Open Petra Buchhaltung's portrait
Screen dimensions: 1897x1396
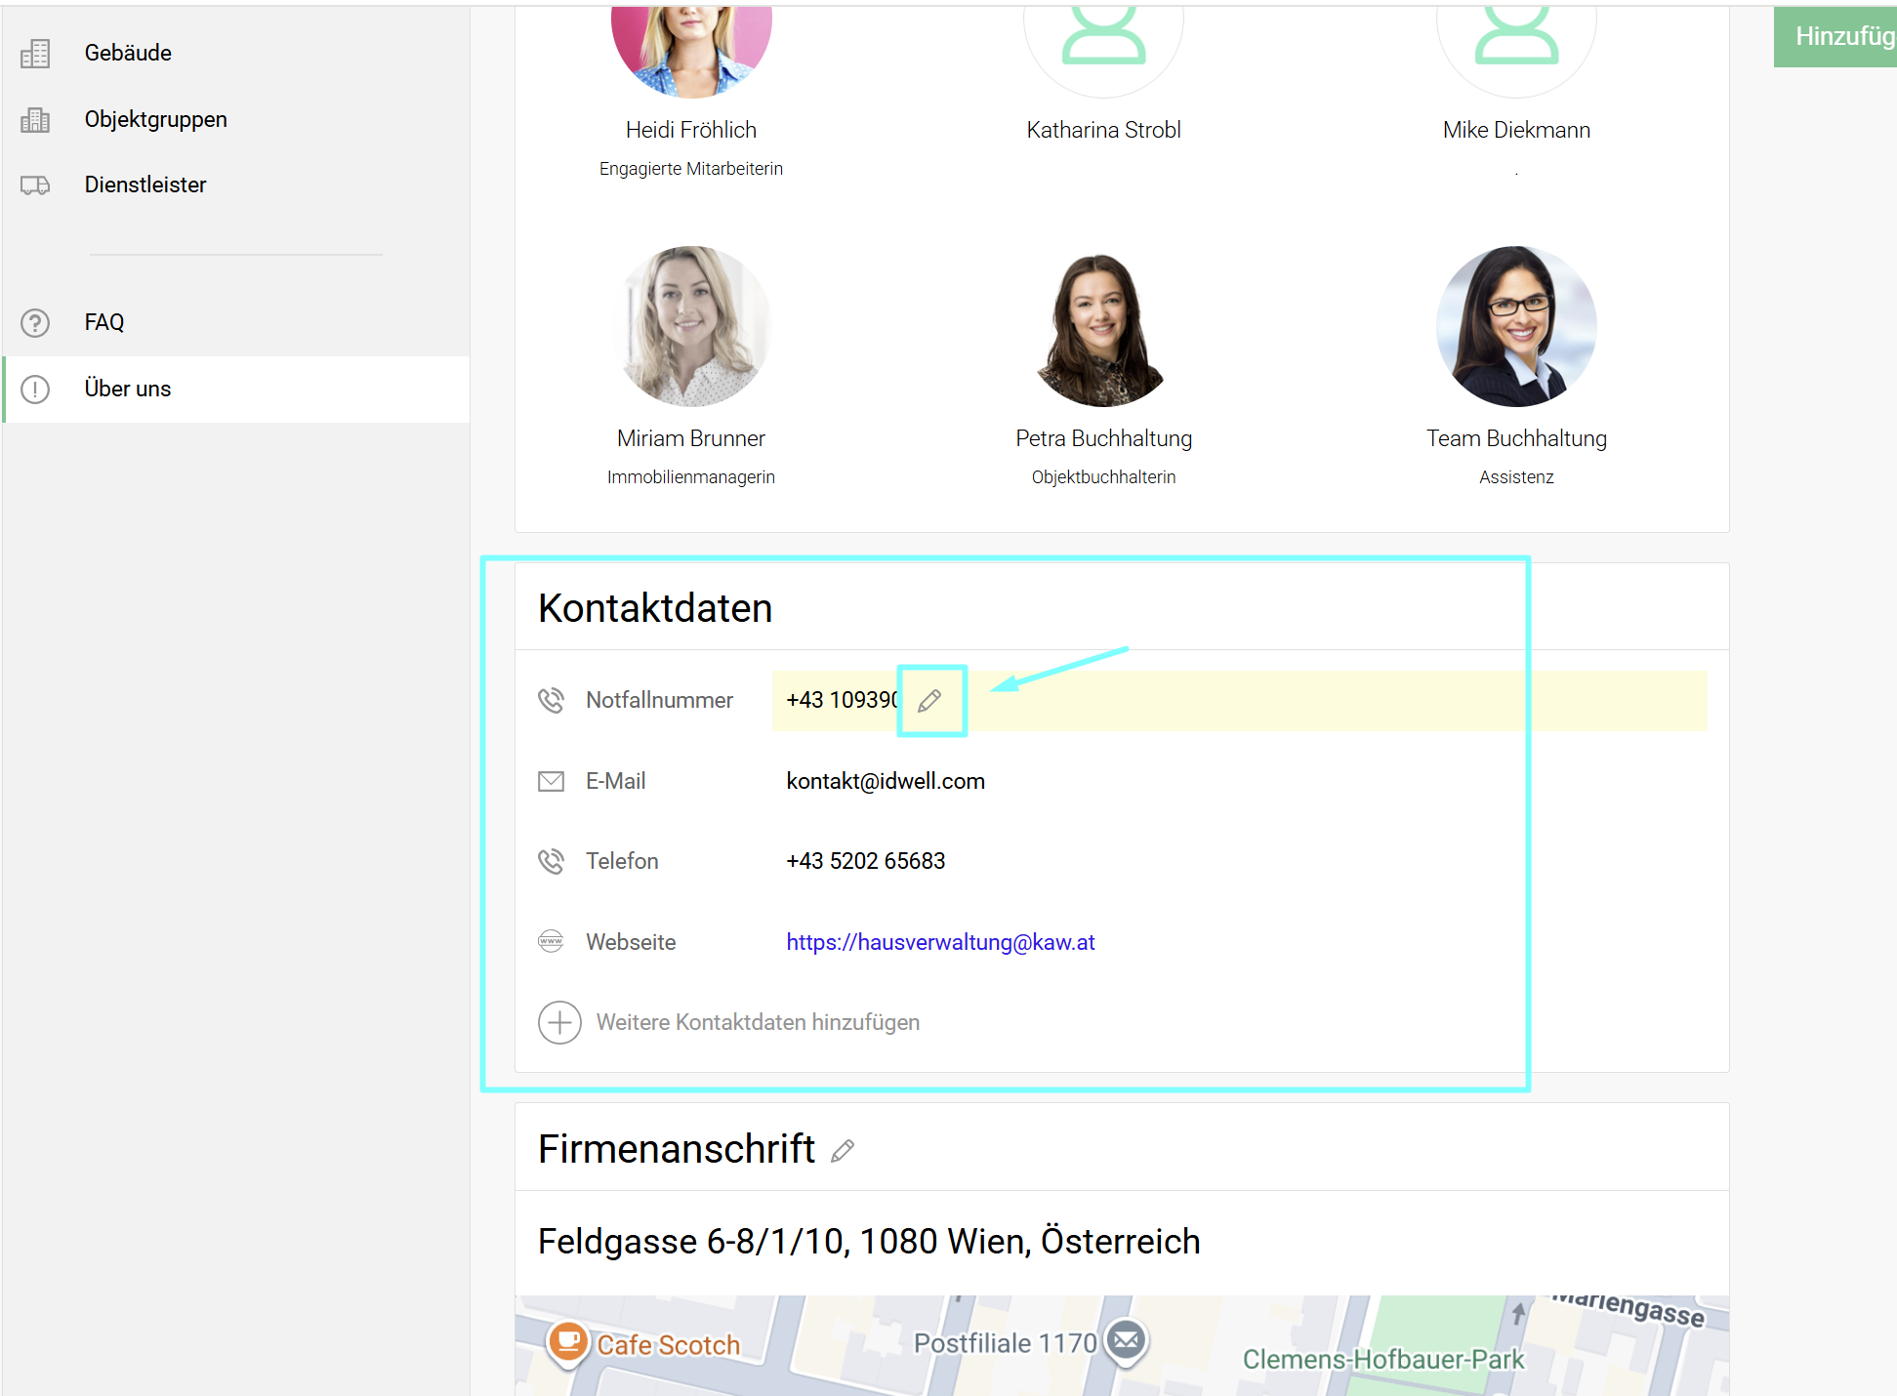tap(1103, 326)
